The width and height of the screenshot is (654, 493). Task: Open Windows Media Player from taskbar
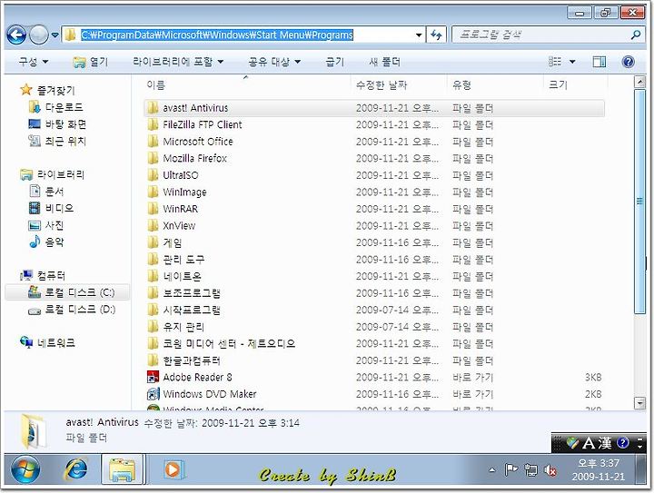click(173, 469)
